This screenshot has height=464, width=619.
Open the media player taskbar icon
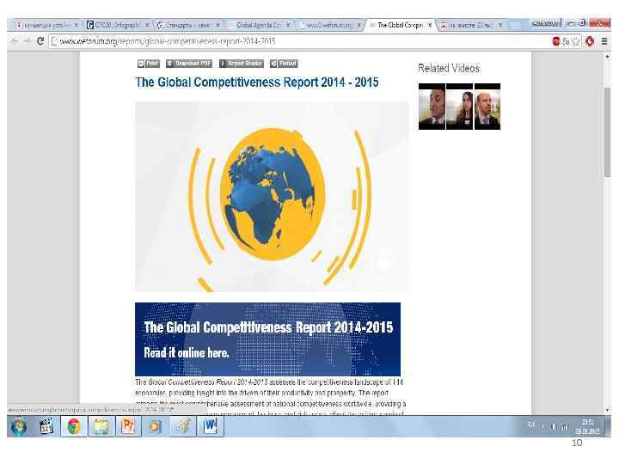(x=155, y=426)
